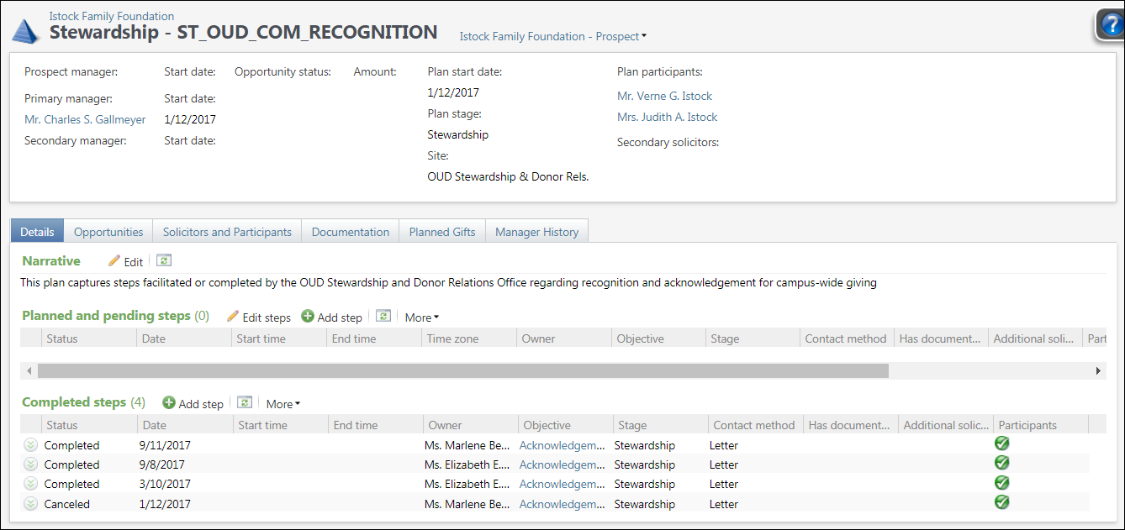
Task: Refresh the Narrative section
Action: (164, 261)
